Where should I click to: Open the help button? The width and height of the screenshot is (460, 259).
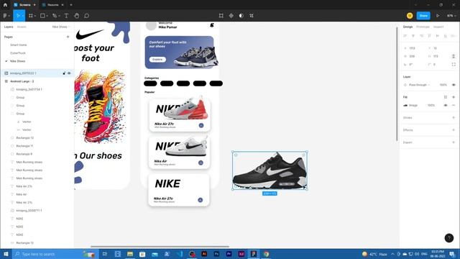448,238
